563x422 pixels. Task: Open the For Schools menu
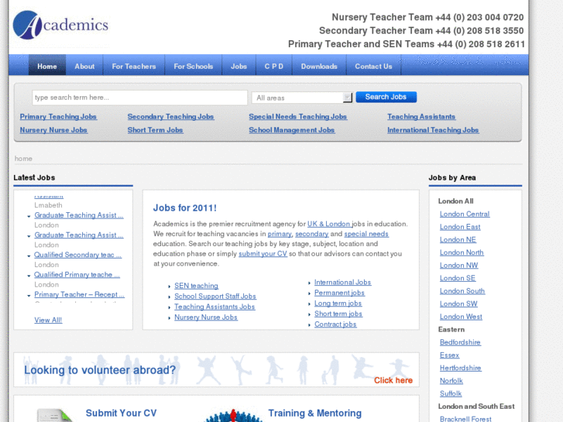[193, 67]
